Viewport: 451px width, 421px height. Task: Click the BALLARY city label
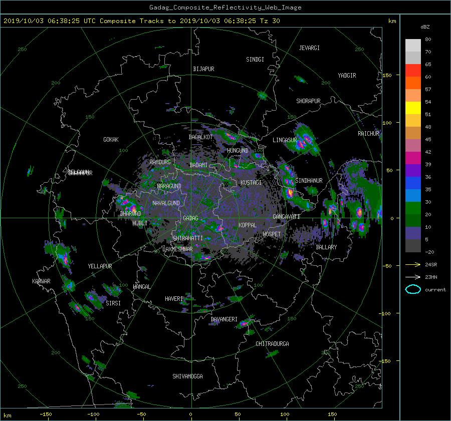pyautogui.click(x=326, y=247)
